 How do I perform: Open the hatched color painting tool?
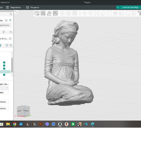(x=134, y=13)
